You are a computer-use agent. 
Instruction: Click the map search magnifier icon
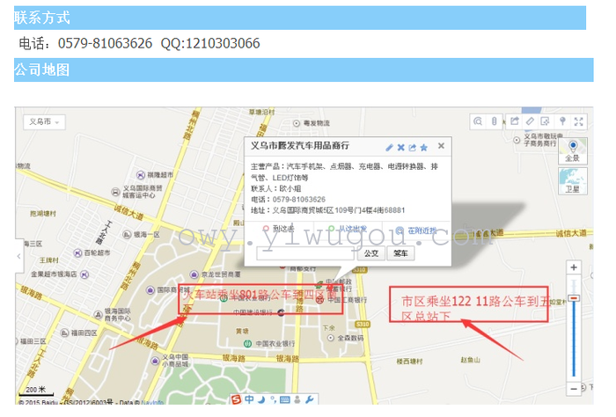pos(477,121)
